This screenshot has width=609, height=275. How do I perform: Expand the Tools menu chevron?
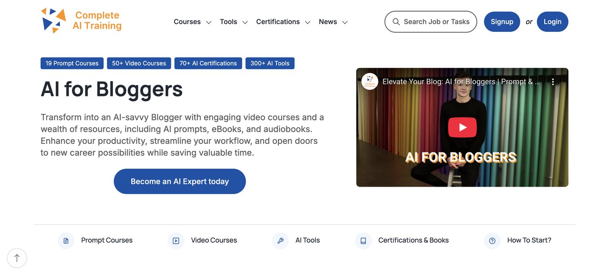tap(245, 22)
